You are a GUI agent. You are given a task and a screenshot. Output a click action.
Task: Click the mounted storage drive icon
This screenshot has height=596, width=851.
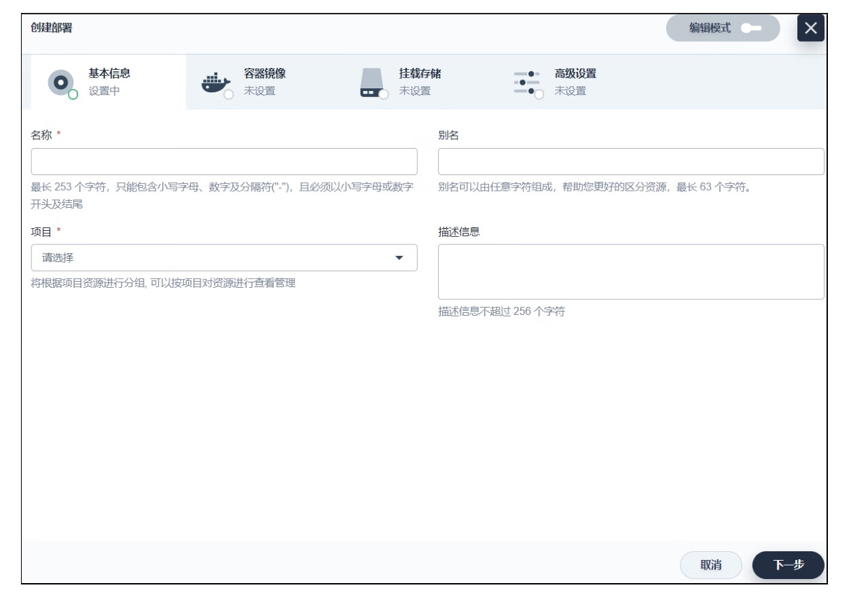point(371,82)
